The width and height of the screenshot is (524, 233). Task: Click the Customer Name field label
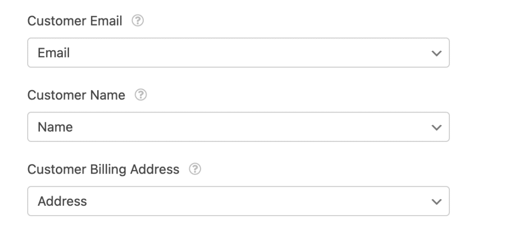[x=76, y=96]
